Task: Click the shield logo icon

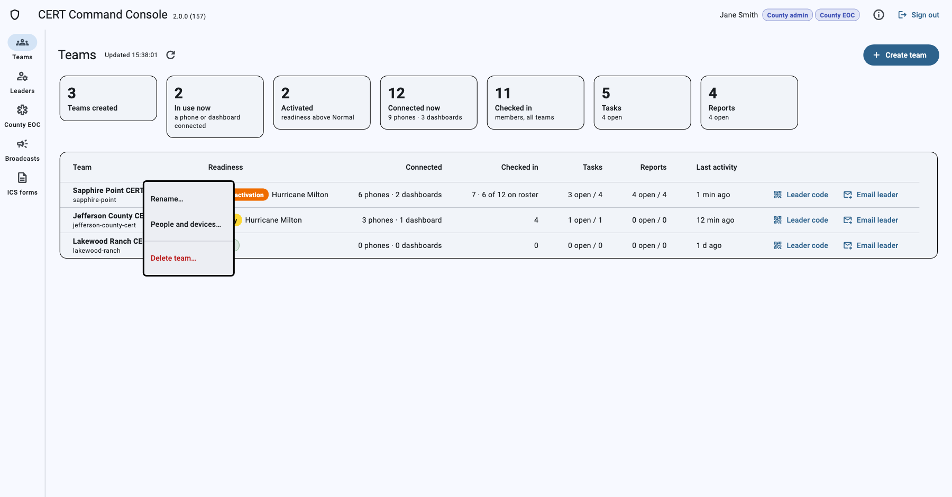Action: (x=15, y=15)
